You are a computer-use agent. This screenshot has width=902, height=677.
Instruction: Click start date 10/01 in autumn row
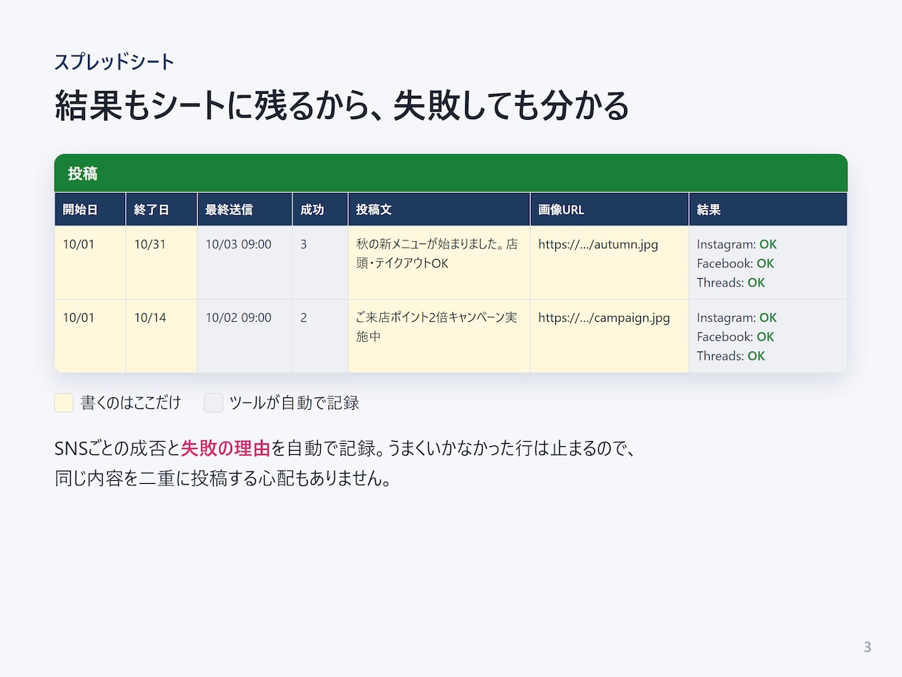pyautogui.click(x=90, y=263)
